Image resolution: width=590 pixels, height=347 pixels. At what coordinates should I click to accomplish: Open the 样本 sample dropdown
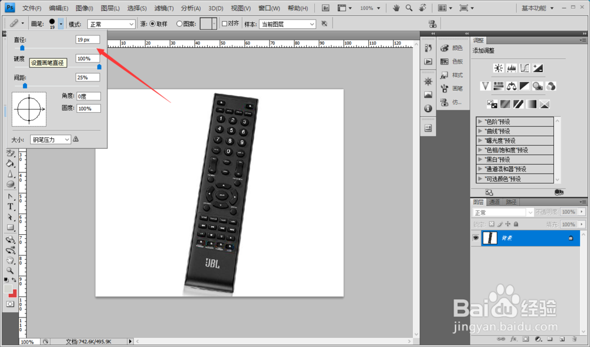pos(287,24)
